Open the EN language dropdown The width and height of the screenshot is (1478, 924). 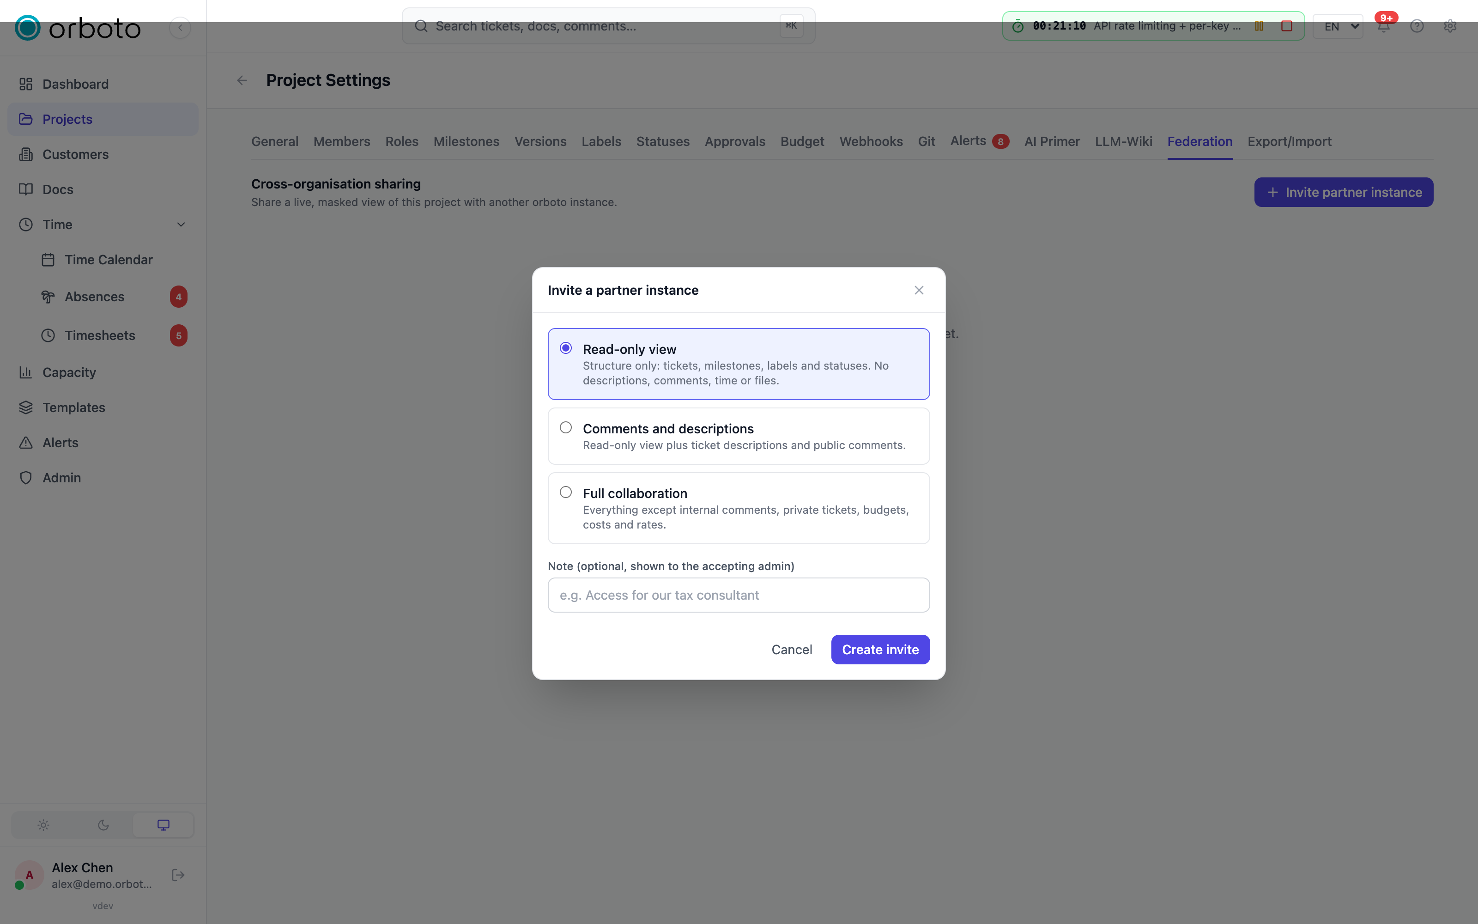click(x=1338, y=26)
